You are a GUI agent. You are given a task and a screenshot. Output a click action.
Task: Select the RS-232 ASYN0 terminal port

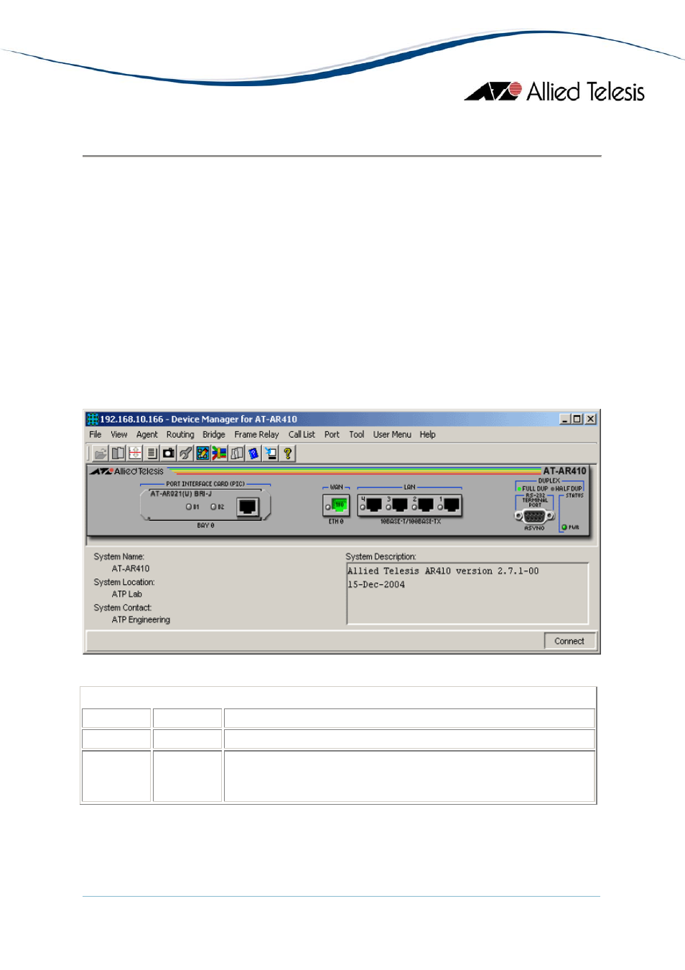pyautogui.click(x=534, y=516)
